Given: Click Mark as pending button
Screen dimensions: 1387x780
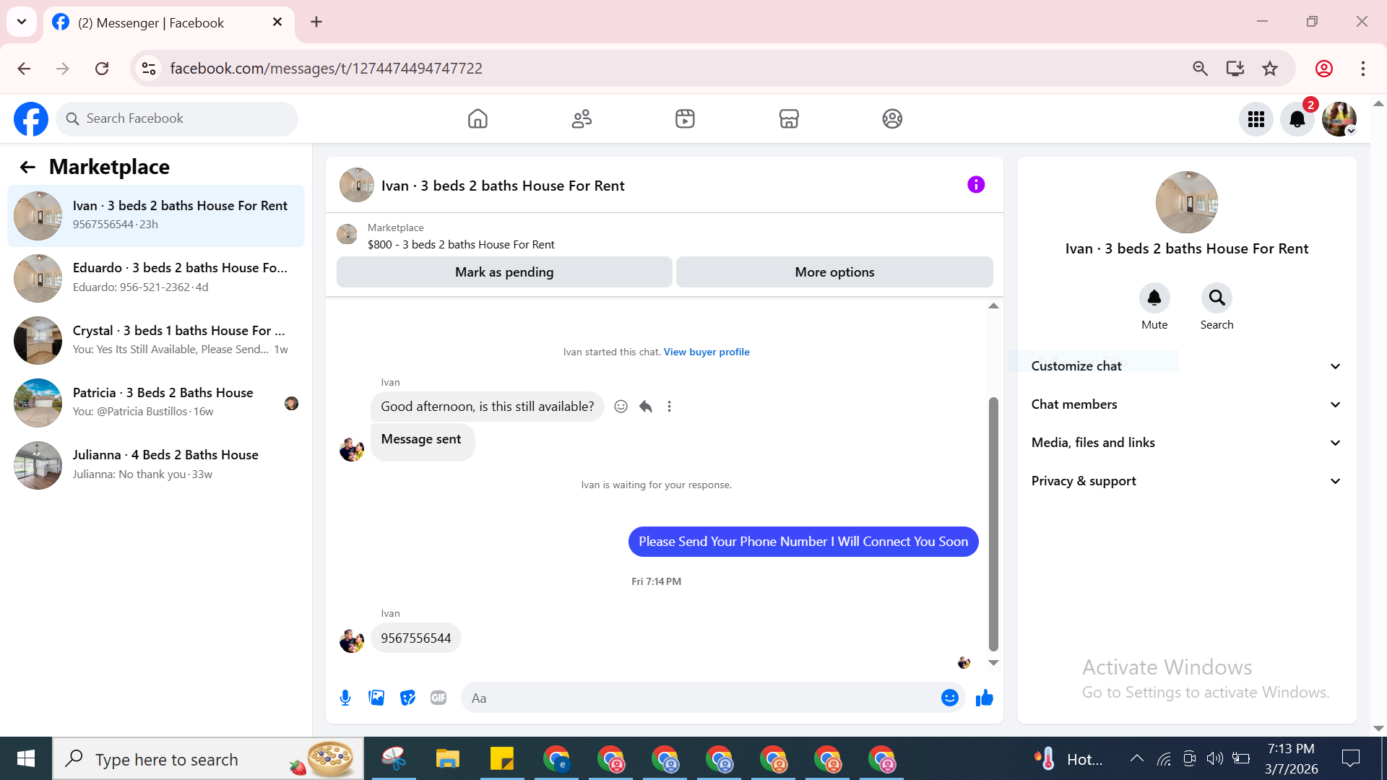Looking at the screenshot, I should point(504,272).
